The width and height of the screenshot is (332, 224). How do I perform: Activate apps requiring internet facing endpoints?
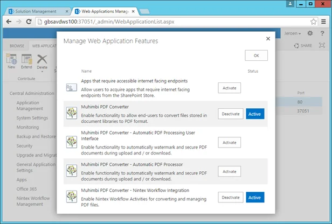point(230,88)
